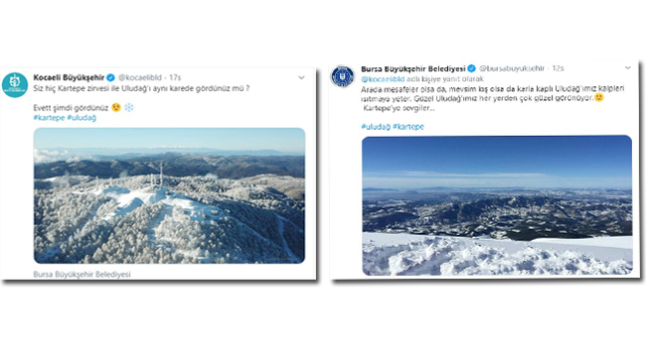Open #uludağ hashtag in Bursa tweet

pyautogui.click(x=376, y=127)
